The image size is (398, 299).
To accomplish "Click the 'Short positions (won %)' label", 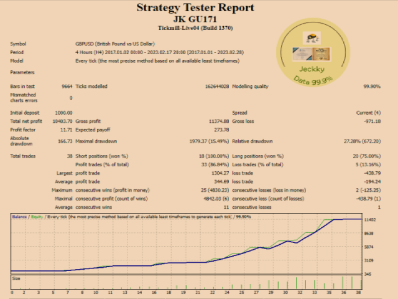I will point(101,156).
